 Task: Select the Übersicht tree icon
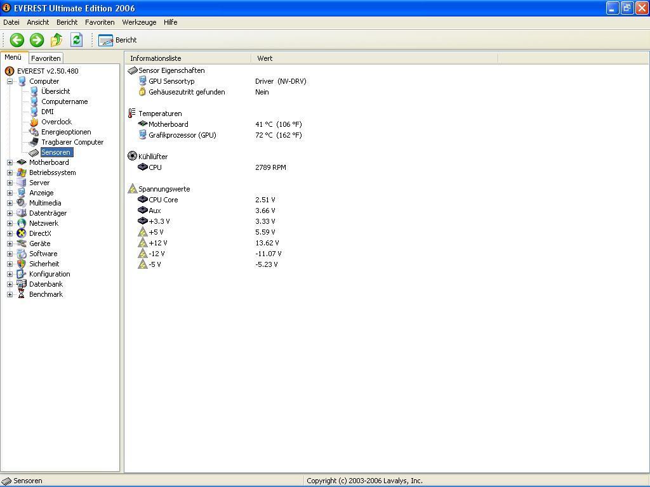coord(34,91)
